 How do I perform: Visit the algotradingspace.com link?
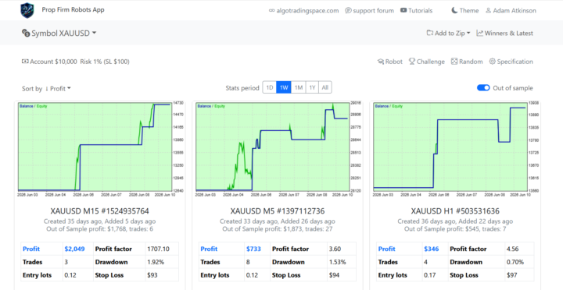(x=303, y=11)
